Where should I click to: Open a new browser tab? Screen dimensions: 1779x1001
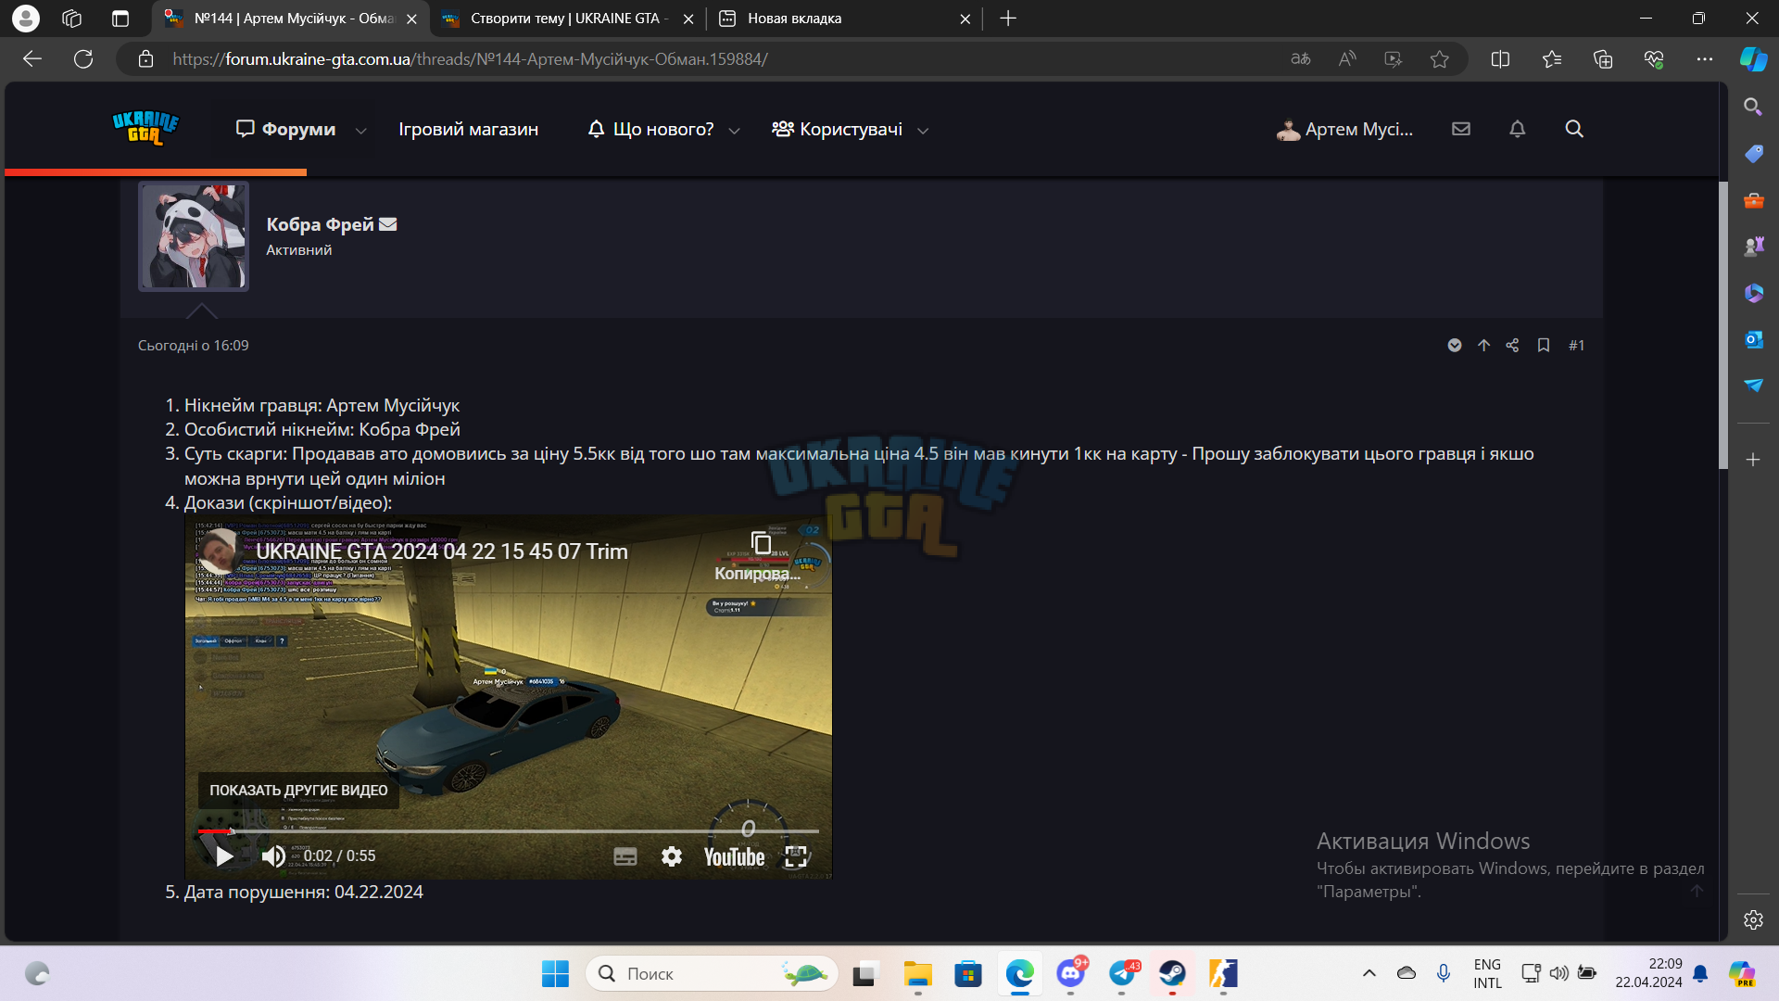click(x=1008, y=19)
